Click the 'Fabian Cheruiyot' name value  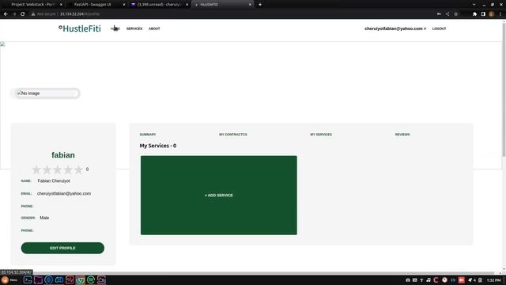point(54,181)
